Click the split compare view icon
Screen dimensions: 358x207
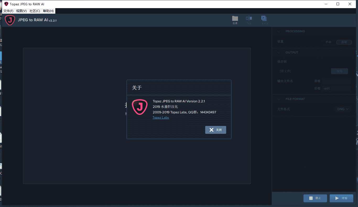click(249, 18)
